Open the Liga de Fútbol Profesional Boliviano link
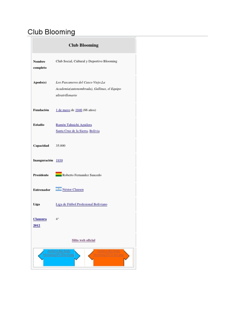Viewport: 235px width, 313px height. [81, 204]
